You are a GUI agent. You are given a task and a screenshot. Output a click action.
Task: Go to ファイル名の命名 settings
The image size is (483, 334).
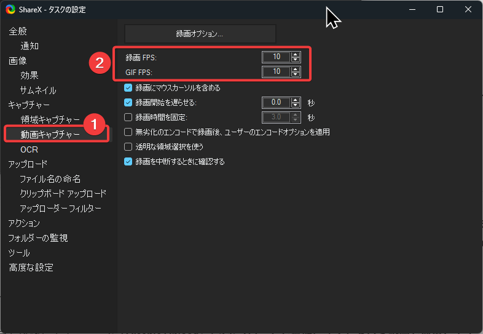50,179
